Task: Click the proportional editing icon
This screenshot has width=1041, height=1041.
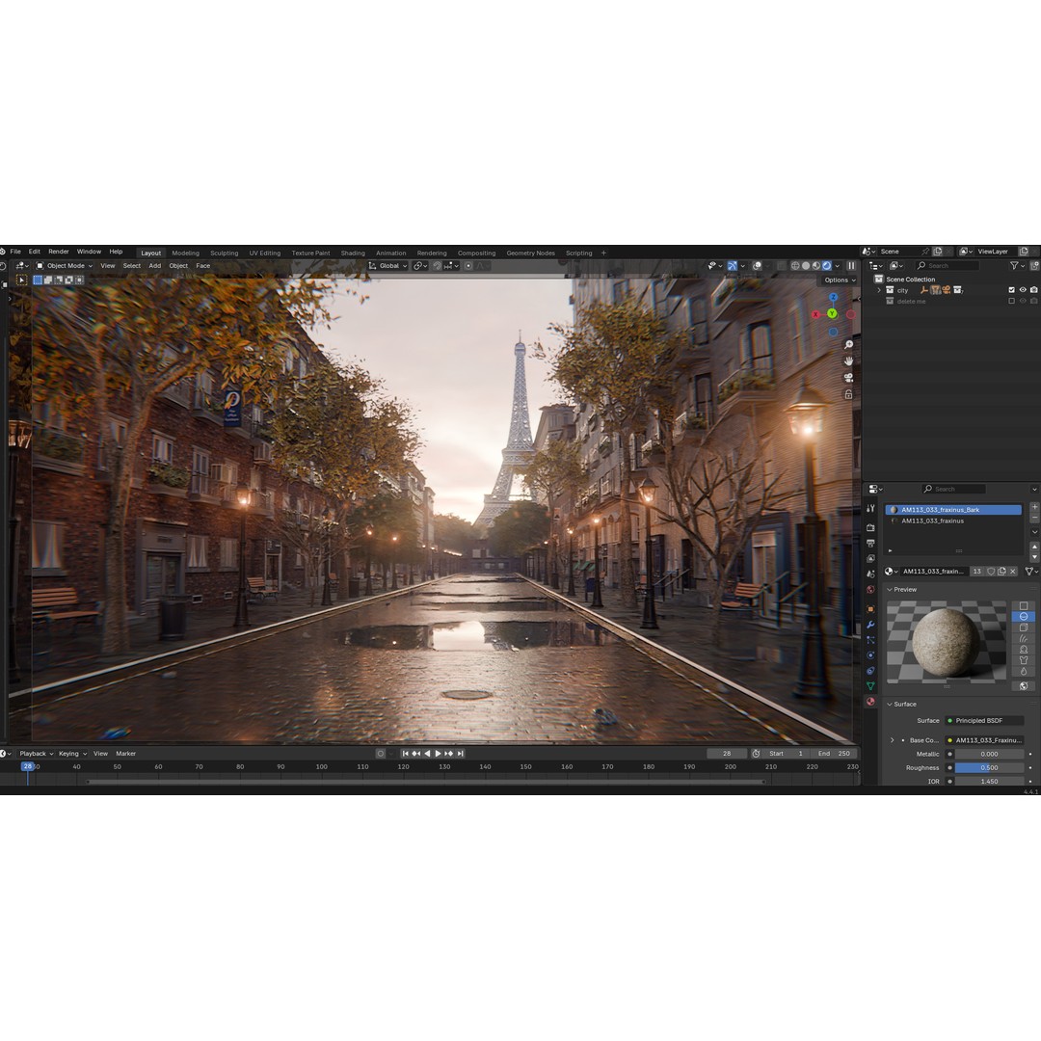Action: click(469, 266)
